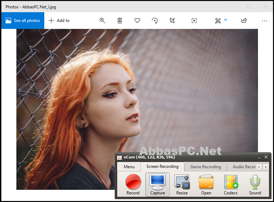Screen dimensions: 274x202
Task: Expand the Edit & Create dropdown arrow
Action: click(x=226, y=20)
